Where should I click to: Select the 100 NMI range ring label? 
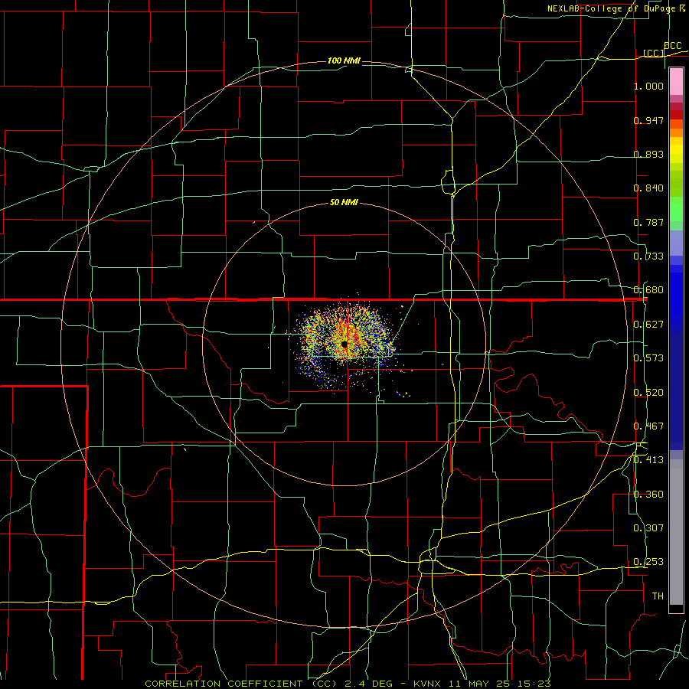[x=344, y=60]
